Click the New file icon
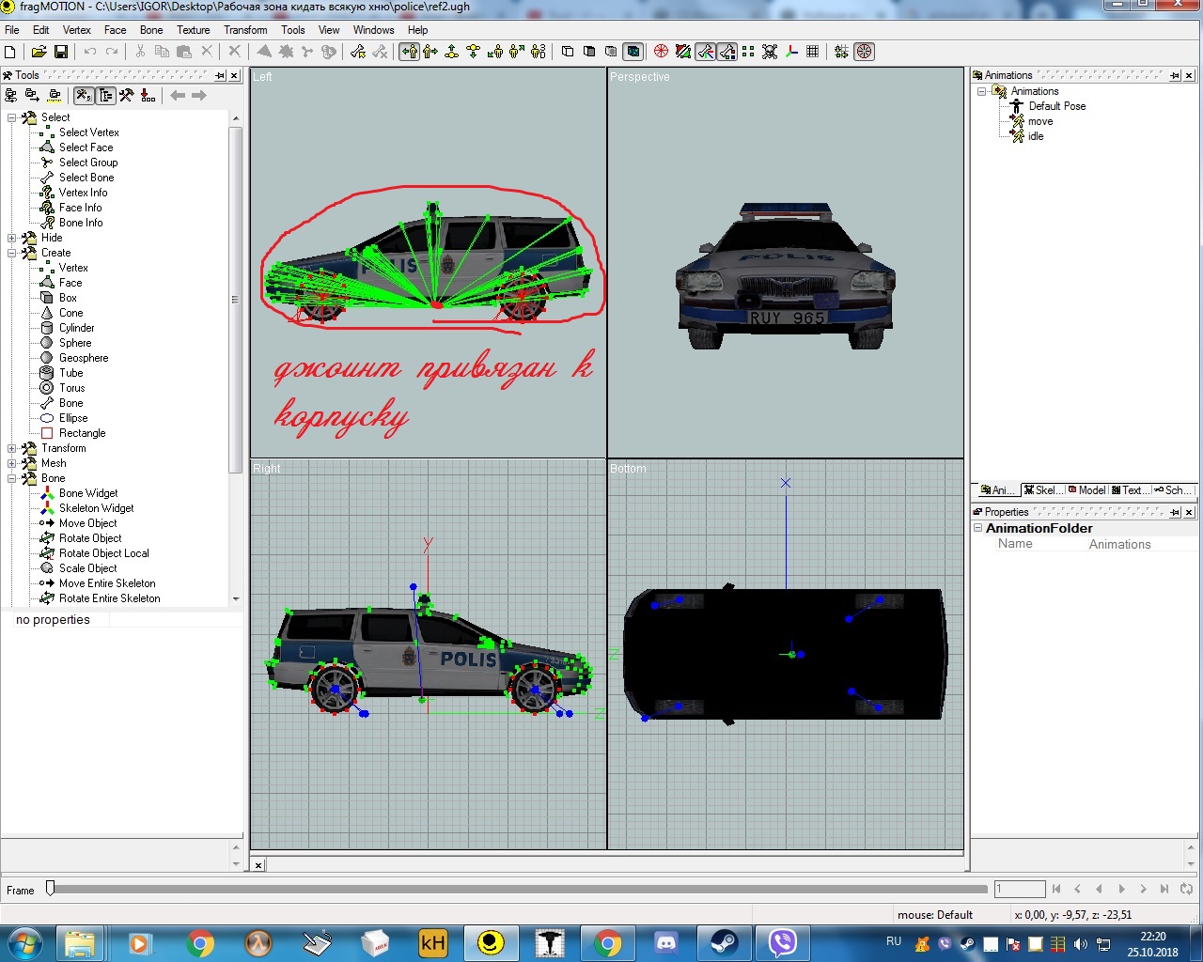This screenshot has width=1203, height=962. (x=10, y=52)
